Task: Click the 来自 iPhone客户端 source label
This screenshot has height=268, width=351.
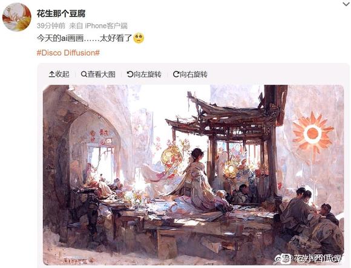Action: coord(98,26)
